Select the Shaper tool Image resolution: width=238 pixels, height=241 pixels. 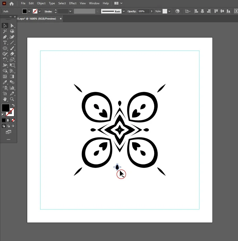(x=5, y=54)
